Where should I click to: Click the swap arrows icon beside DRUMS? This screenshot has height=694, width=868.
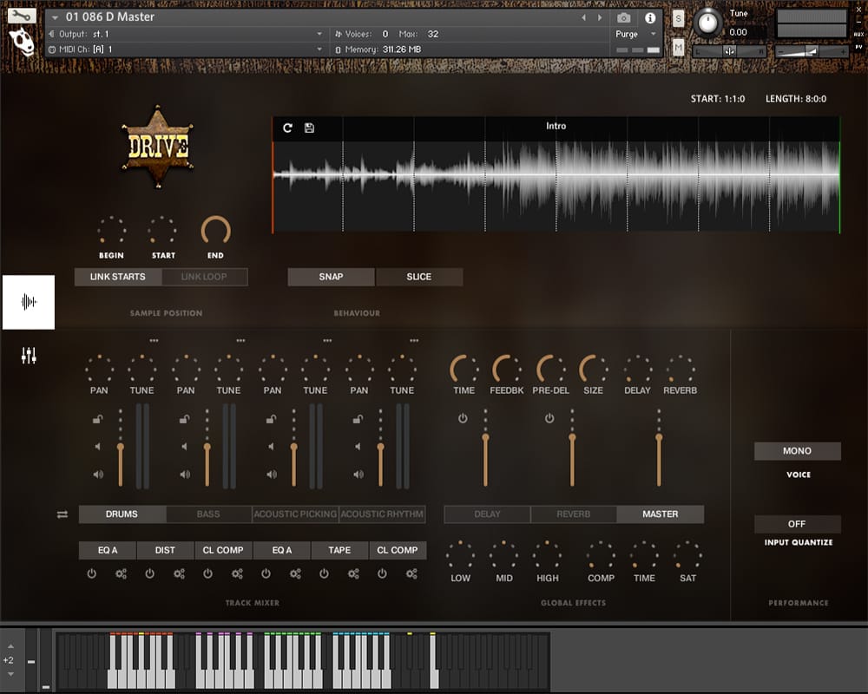[62, 514]
